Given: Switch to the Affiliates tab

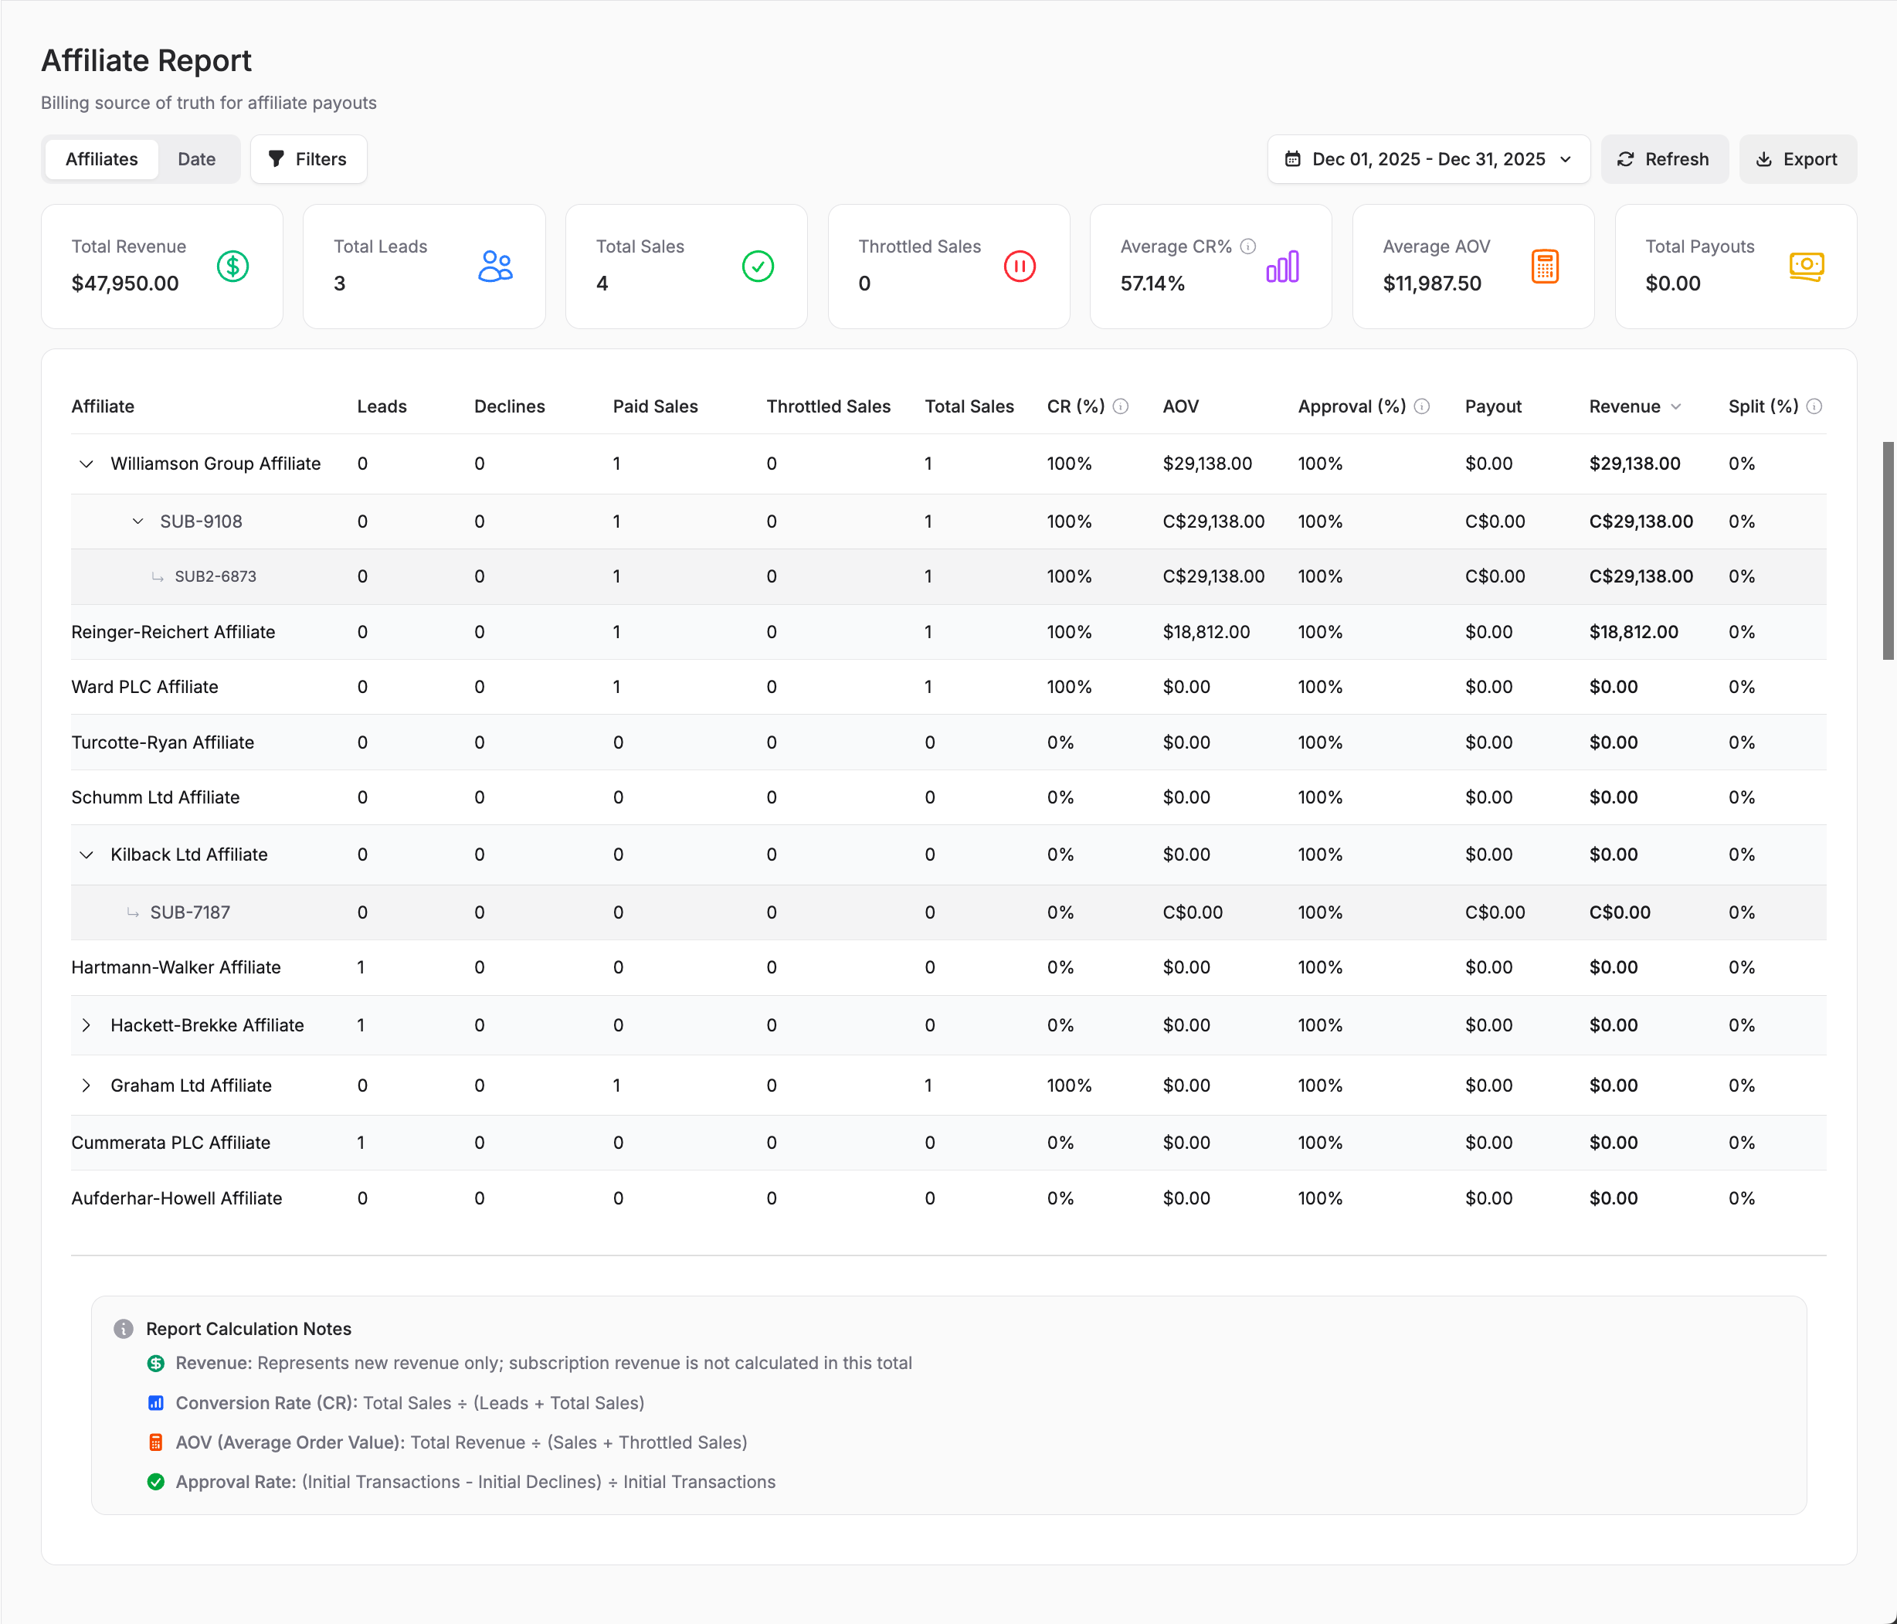Looking at the screenshot, I should (102, 159).
